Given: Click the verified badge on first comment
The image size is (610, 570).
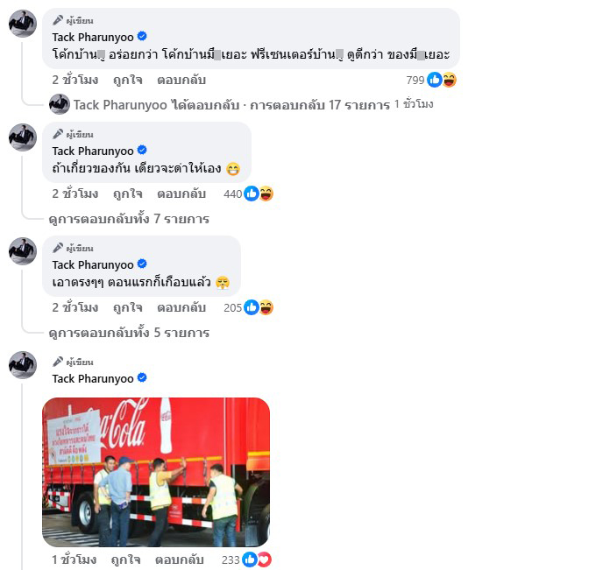Looking at the screenshot, I should (x=142, y=37).
